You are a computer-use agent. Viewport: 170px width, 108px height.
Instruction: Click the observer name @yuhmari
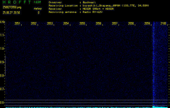(x=89, y=2)
